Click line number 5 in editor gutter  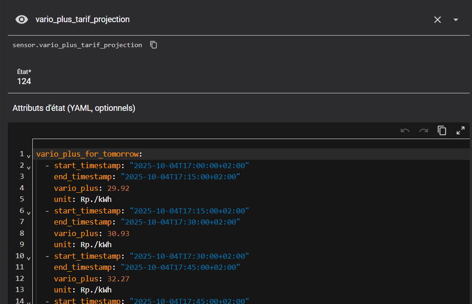click(21, 199)
